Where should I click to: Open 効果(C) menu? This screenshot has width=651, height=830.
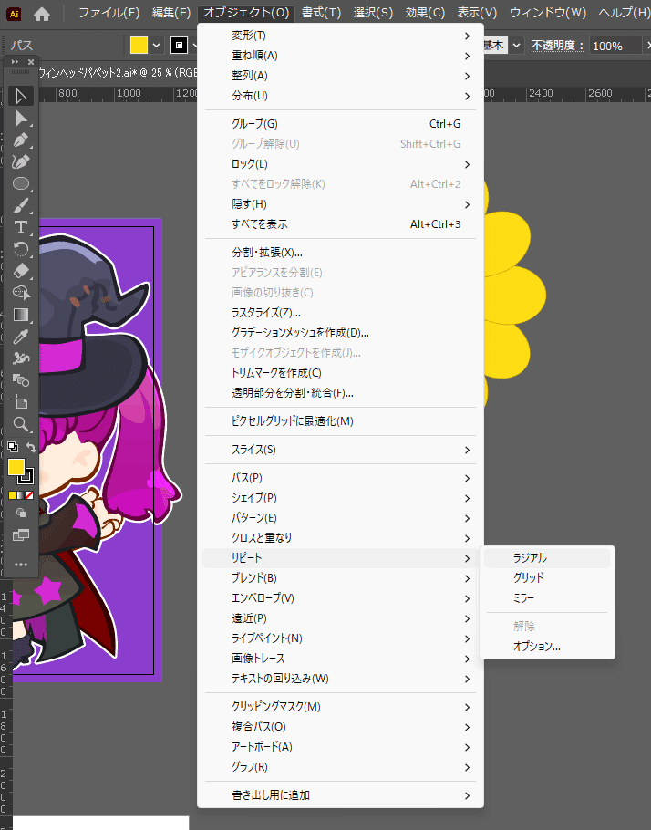click(425, 13)
